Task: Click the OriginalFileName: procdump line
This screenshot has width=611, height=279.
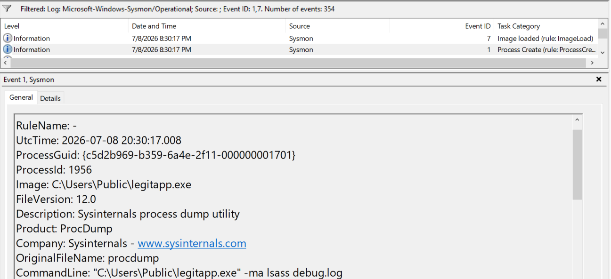Action: tap(87, 258)
